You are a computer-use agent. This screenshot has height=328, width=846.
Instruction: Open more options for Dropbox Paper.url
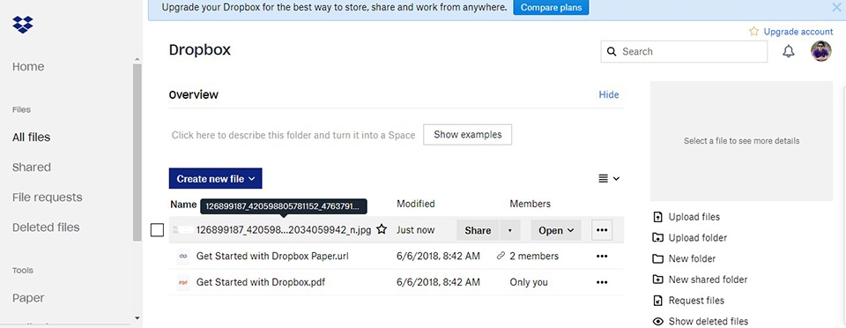click(602, 257)
